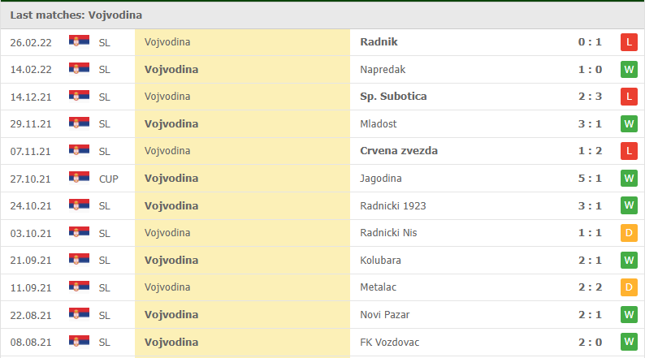Click the L badge on Crvena zvezda row
Image resolution: width=645 pixels, height=358 pixels.
[629, 151]
